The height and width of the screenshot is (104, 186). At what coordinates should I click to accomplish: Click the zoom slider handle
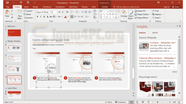(x=157, y=102)
